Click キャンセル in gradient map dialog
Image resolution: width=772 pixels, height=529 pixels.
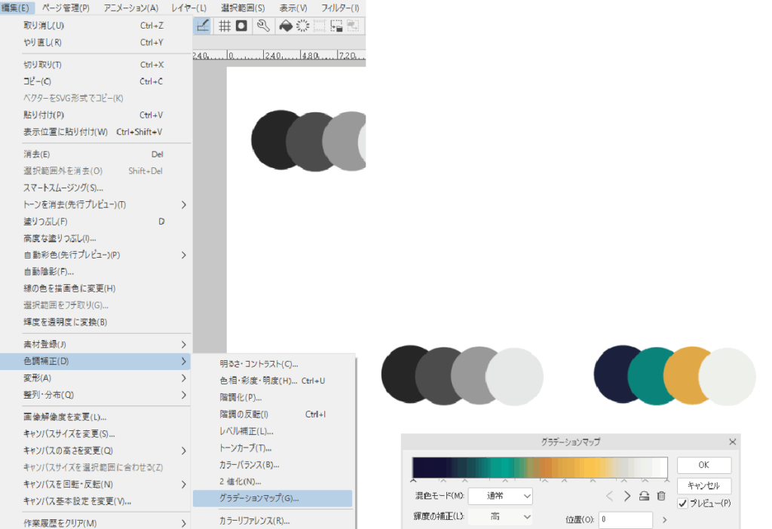(703, 486)
